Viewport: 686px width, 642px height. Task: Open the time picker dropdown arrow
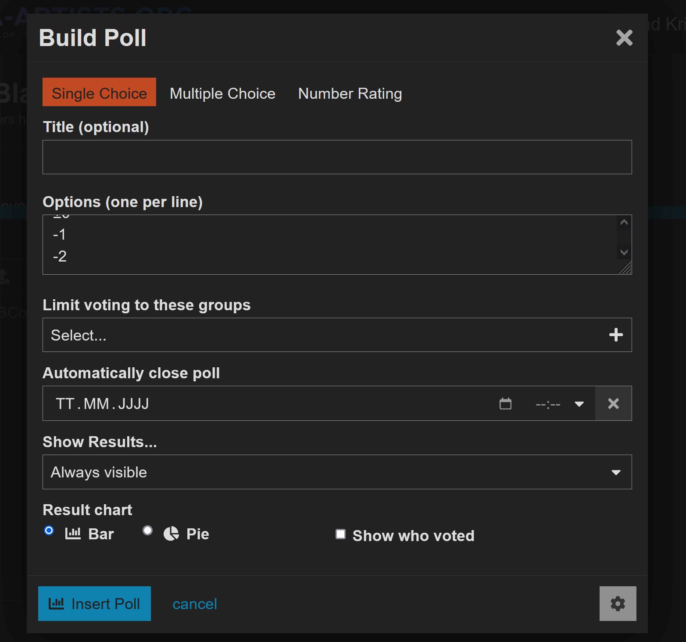[x=579, y=404]
